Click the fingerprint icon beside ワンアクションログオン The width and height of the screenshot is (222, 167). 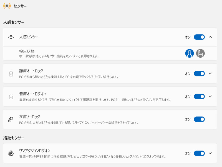tap(11, 153)
